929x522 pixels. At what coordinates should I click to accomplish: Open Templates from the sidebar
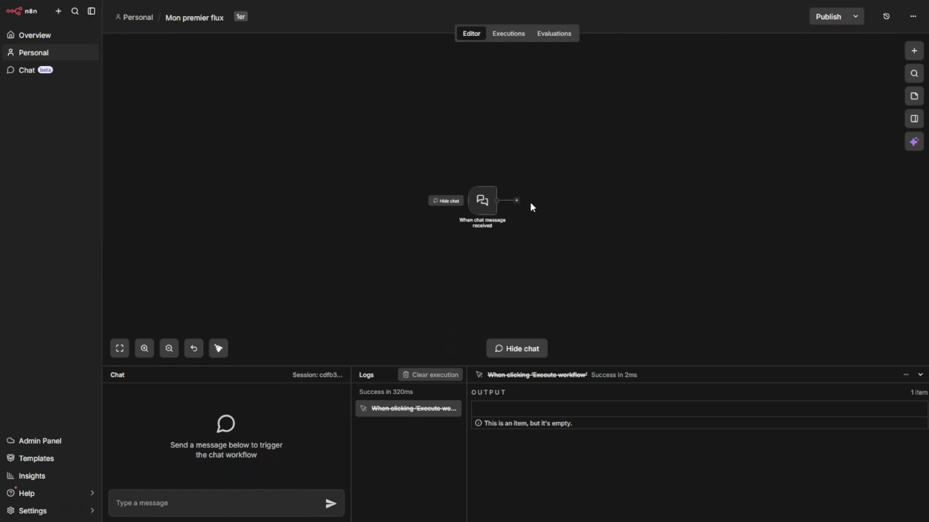(x=36, y=459)
